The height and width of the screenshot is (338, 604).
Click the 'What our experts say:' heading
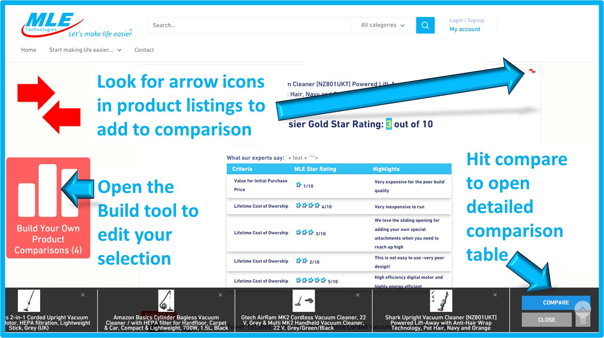pyautogui.click(x=256, y=158)
